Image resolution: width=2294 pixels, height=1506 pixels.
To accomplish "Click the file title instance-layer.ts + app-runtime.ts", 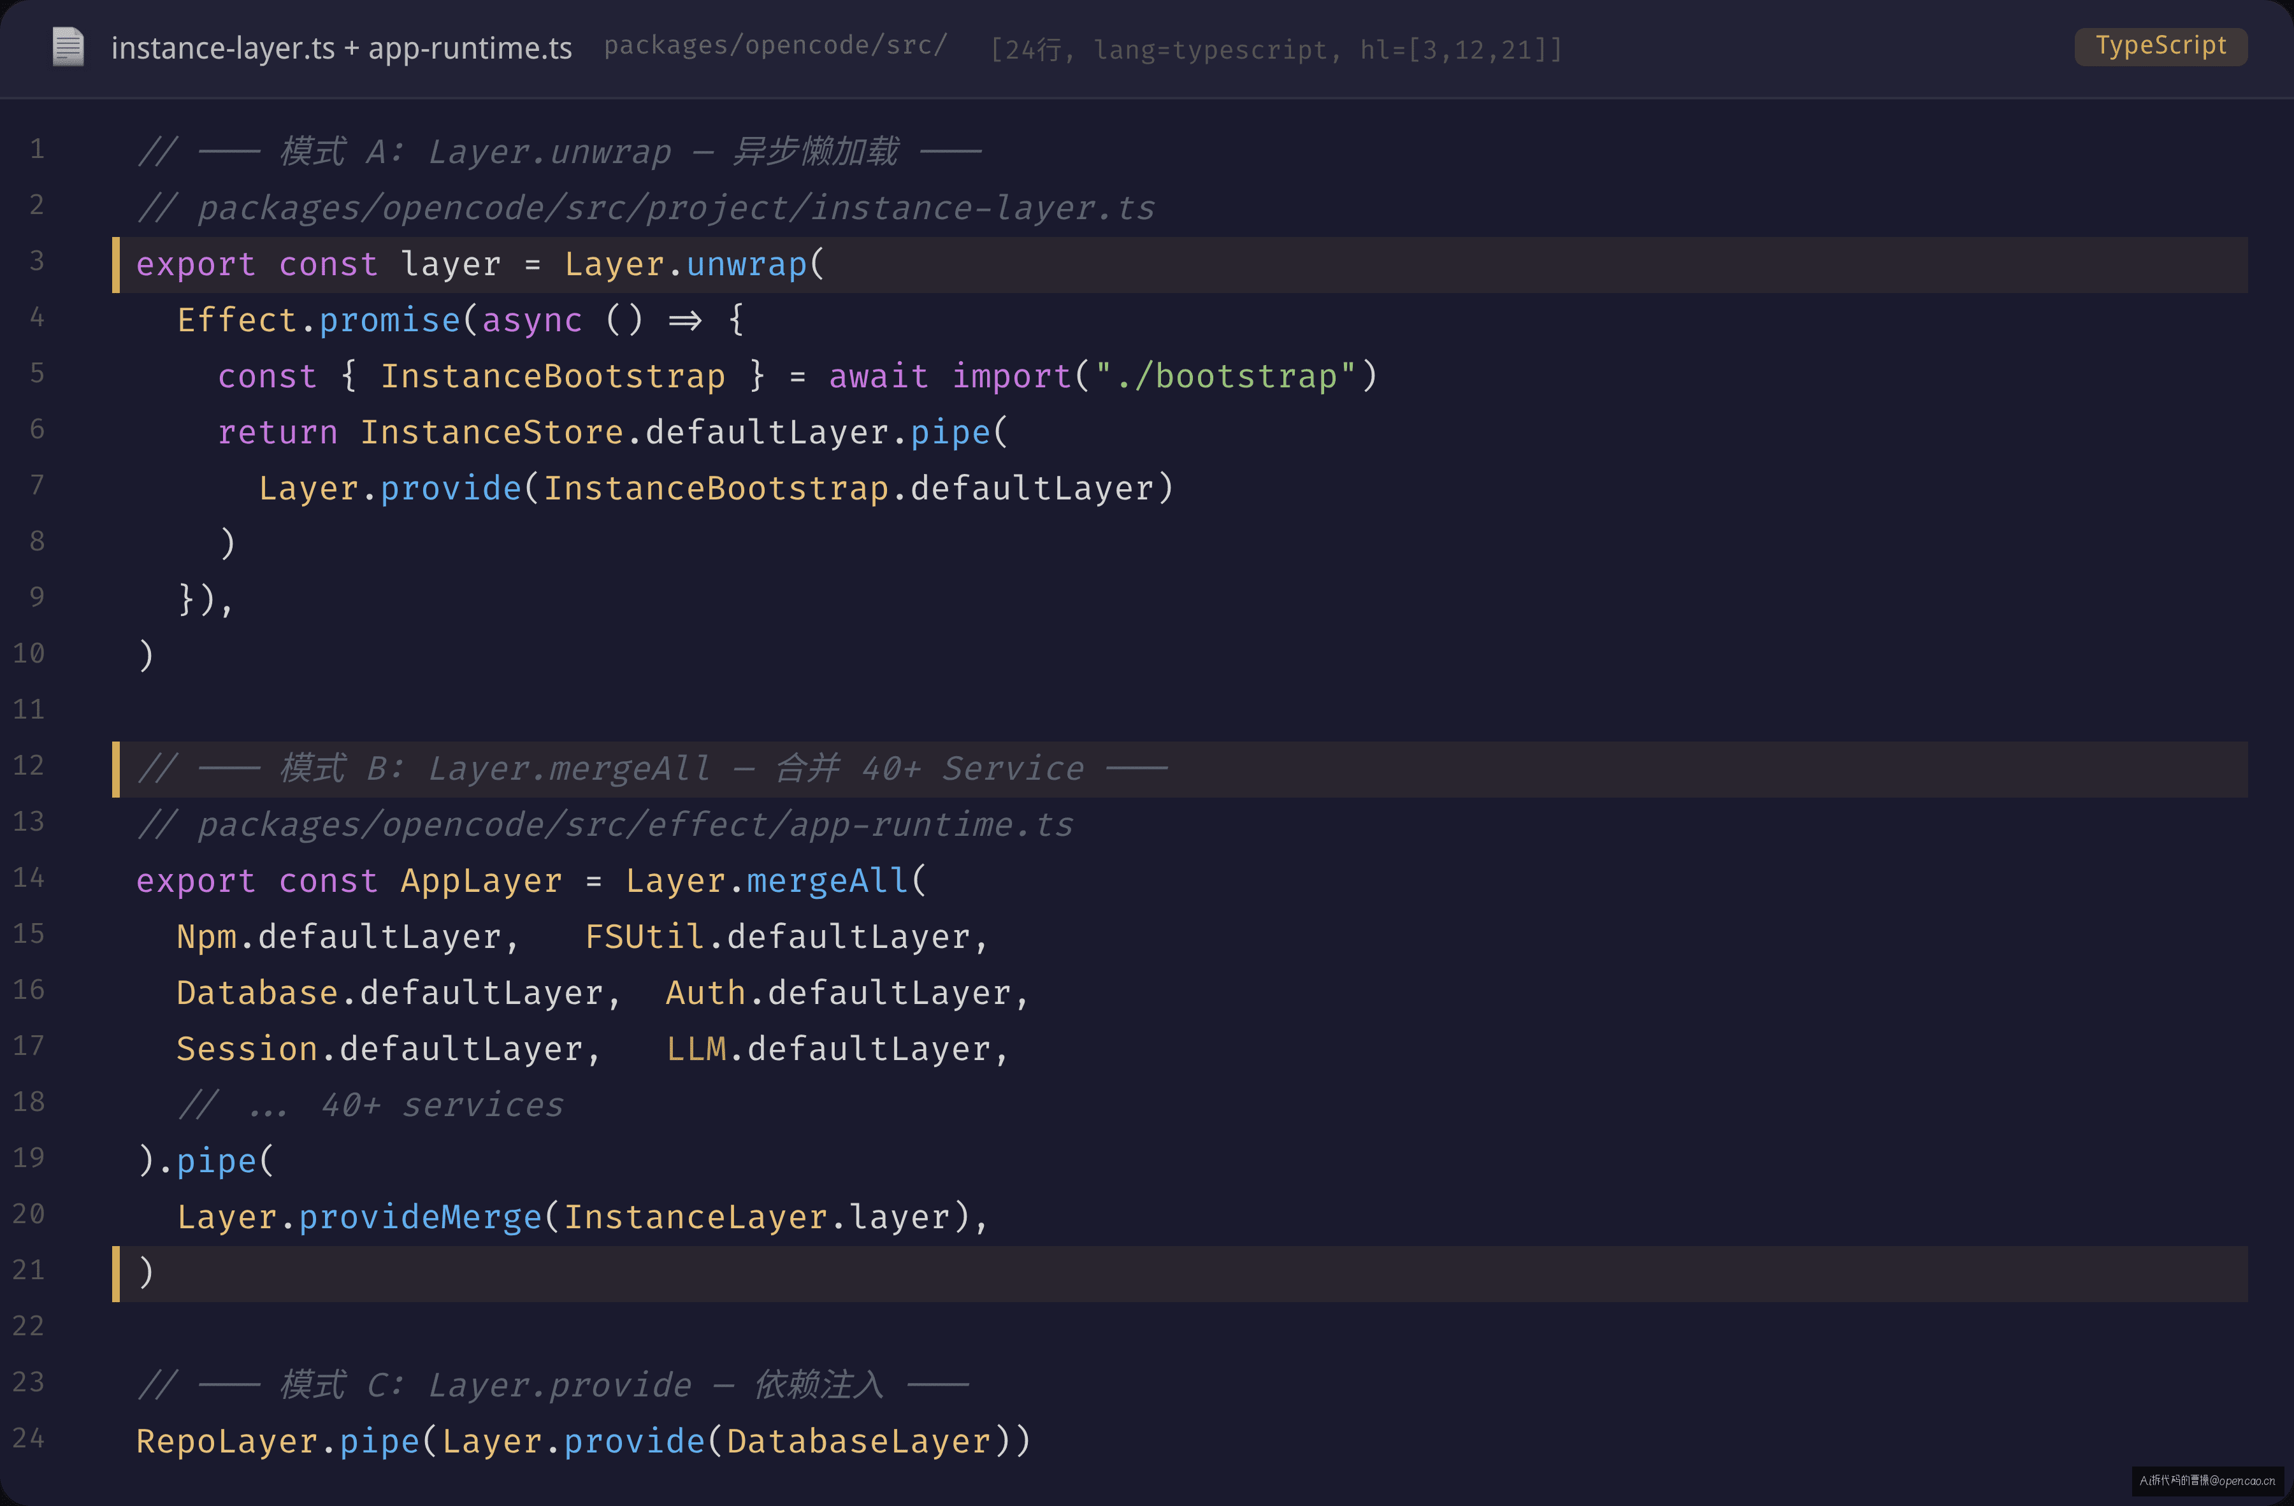I will click(x=341, y=48).
